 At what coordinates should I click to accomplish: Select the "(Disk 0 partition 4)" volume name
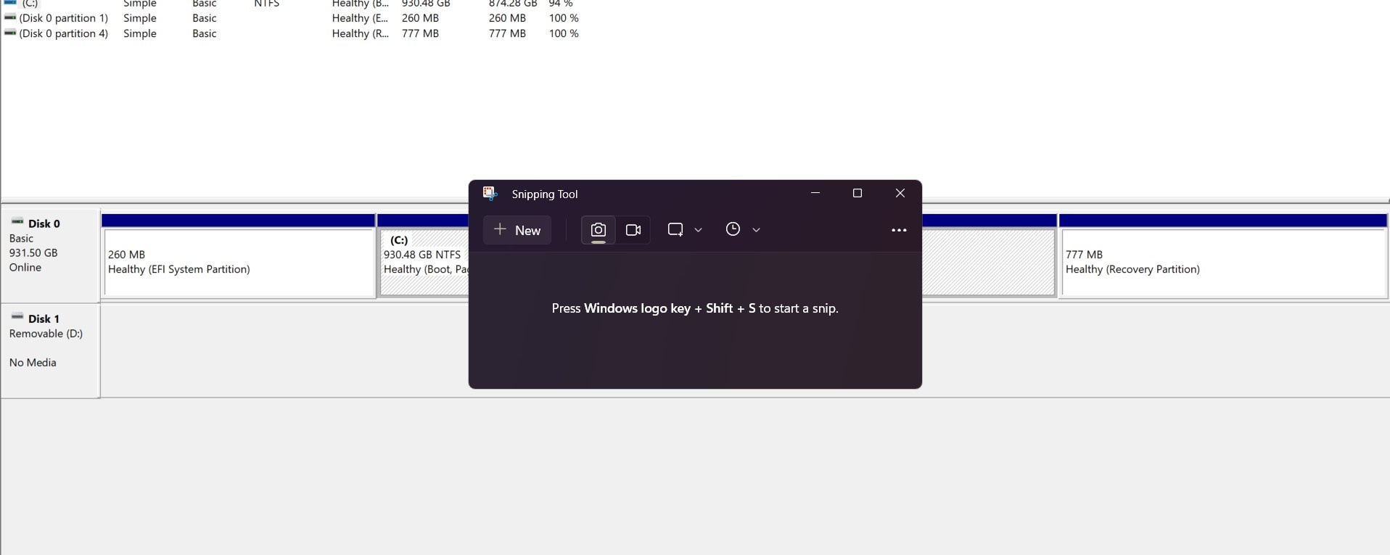click(x=64, y=33)
